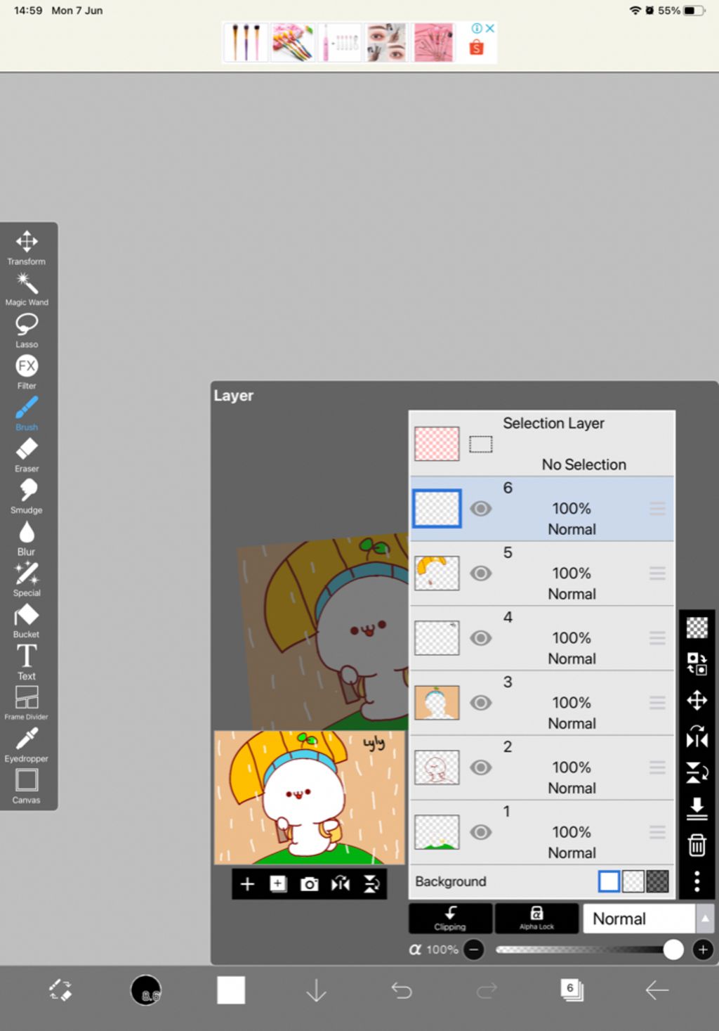Viewport: 719px width, 1031px height.
Task: Open the FX Filter tool
Action: (27, 372)
